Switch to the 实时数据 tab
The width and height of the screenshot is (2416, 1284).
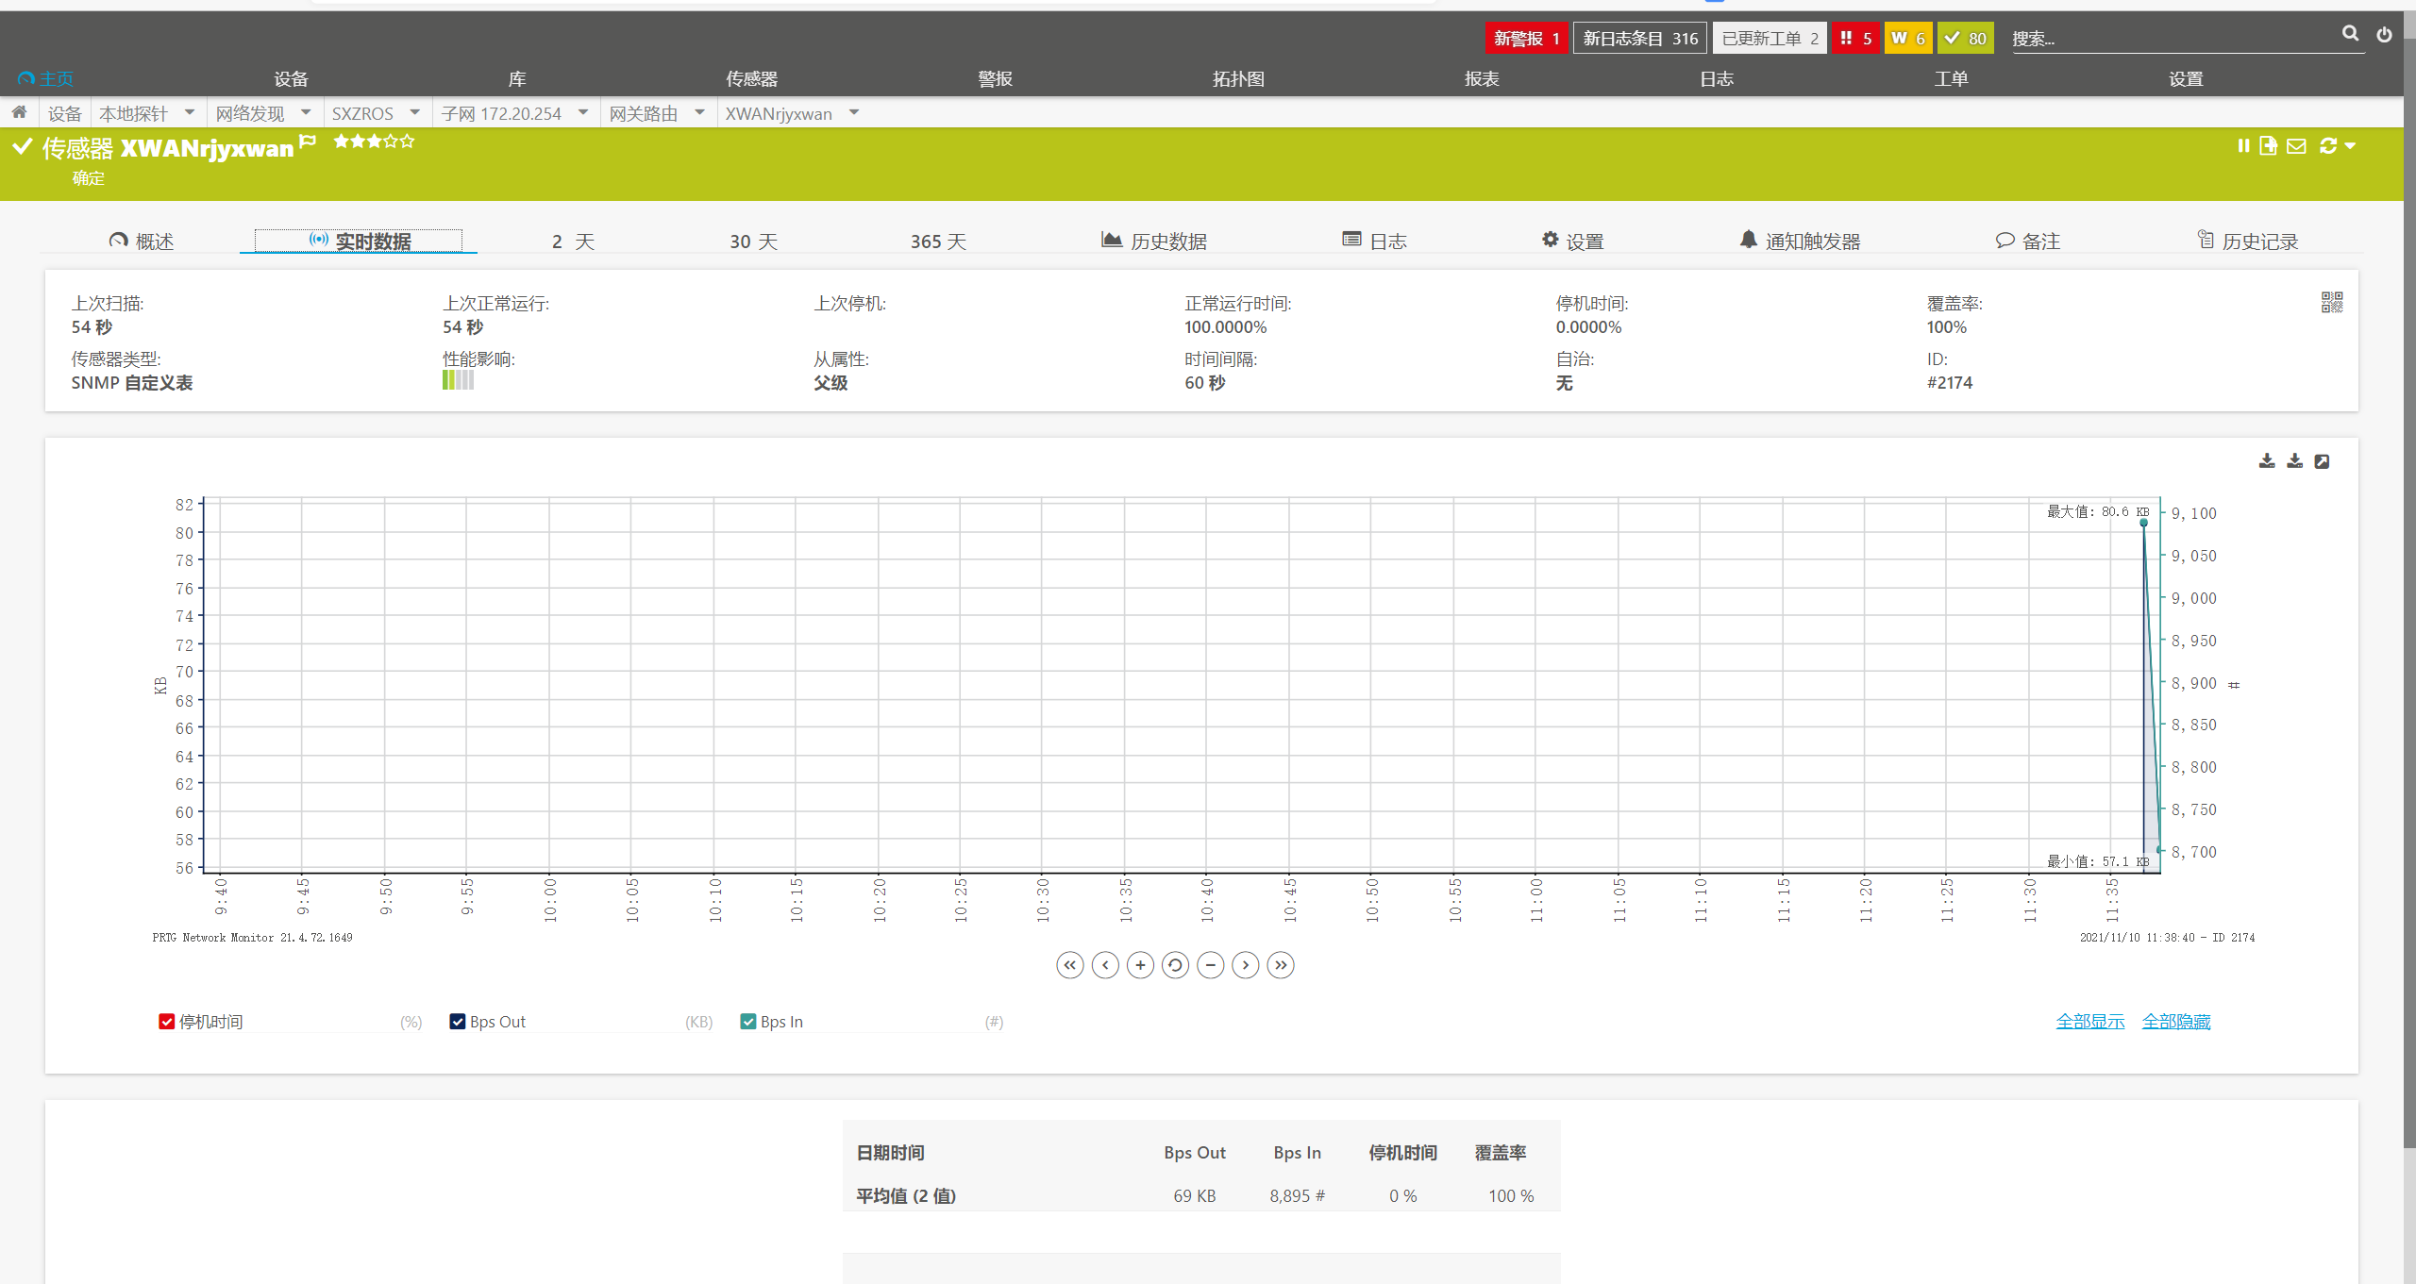[x=359, y=242]
